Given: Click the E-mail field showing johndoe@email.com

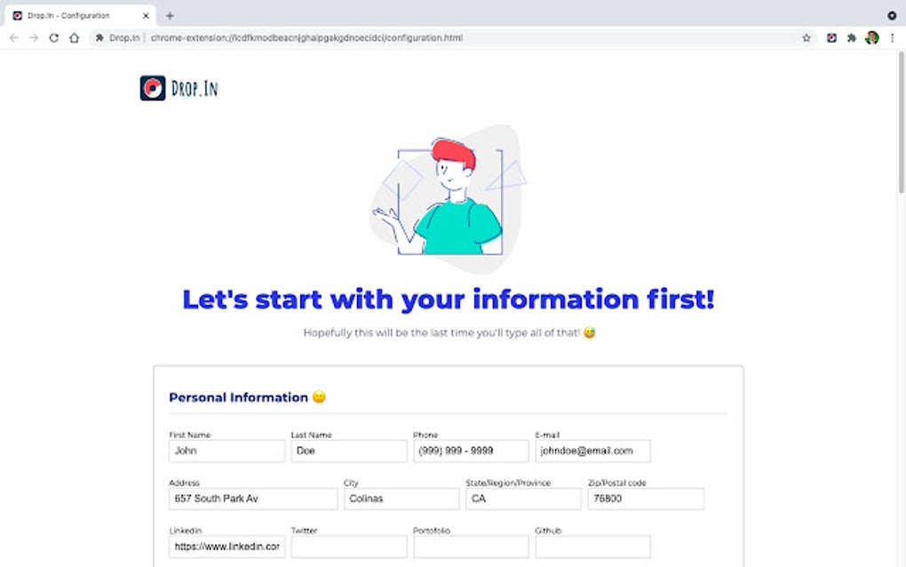Looking at the screenshot, I should click(593, 451).
